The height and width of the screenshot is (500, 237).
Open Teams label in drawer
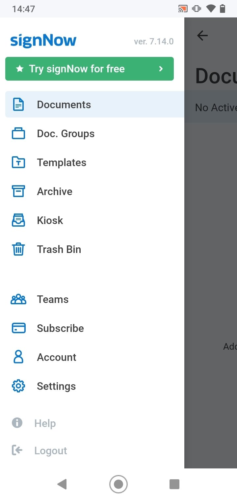53,299
